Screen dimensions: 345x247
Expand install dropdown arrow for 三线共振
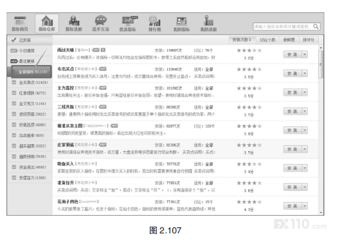(x=305, y=111)
